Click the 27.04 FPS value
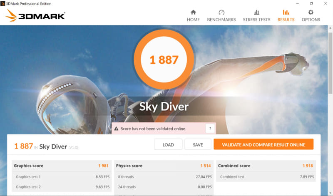333x196 pixels. coord(204,177)
